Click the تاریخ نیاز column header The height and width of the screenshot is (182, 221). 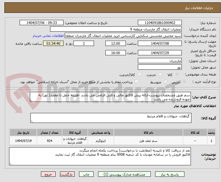tap(23, 133)
